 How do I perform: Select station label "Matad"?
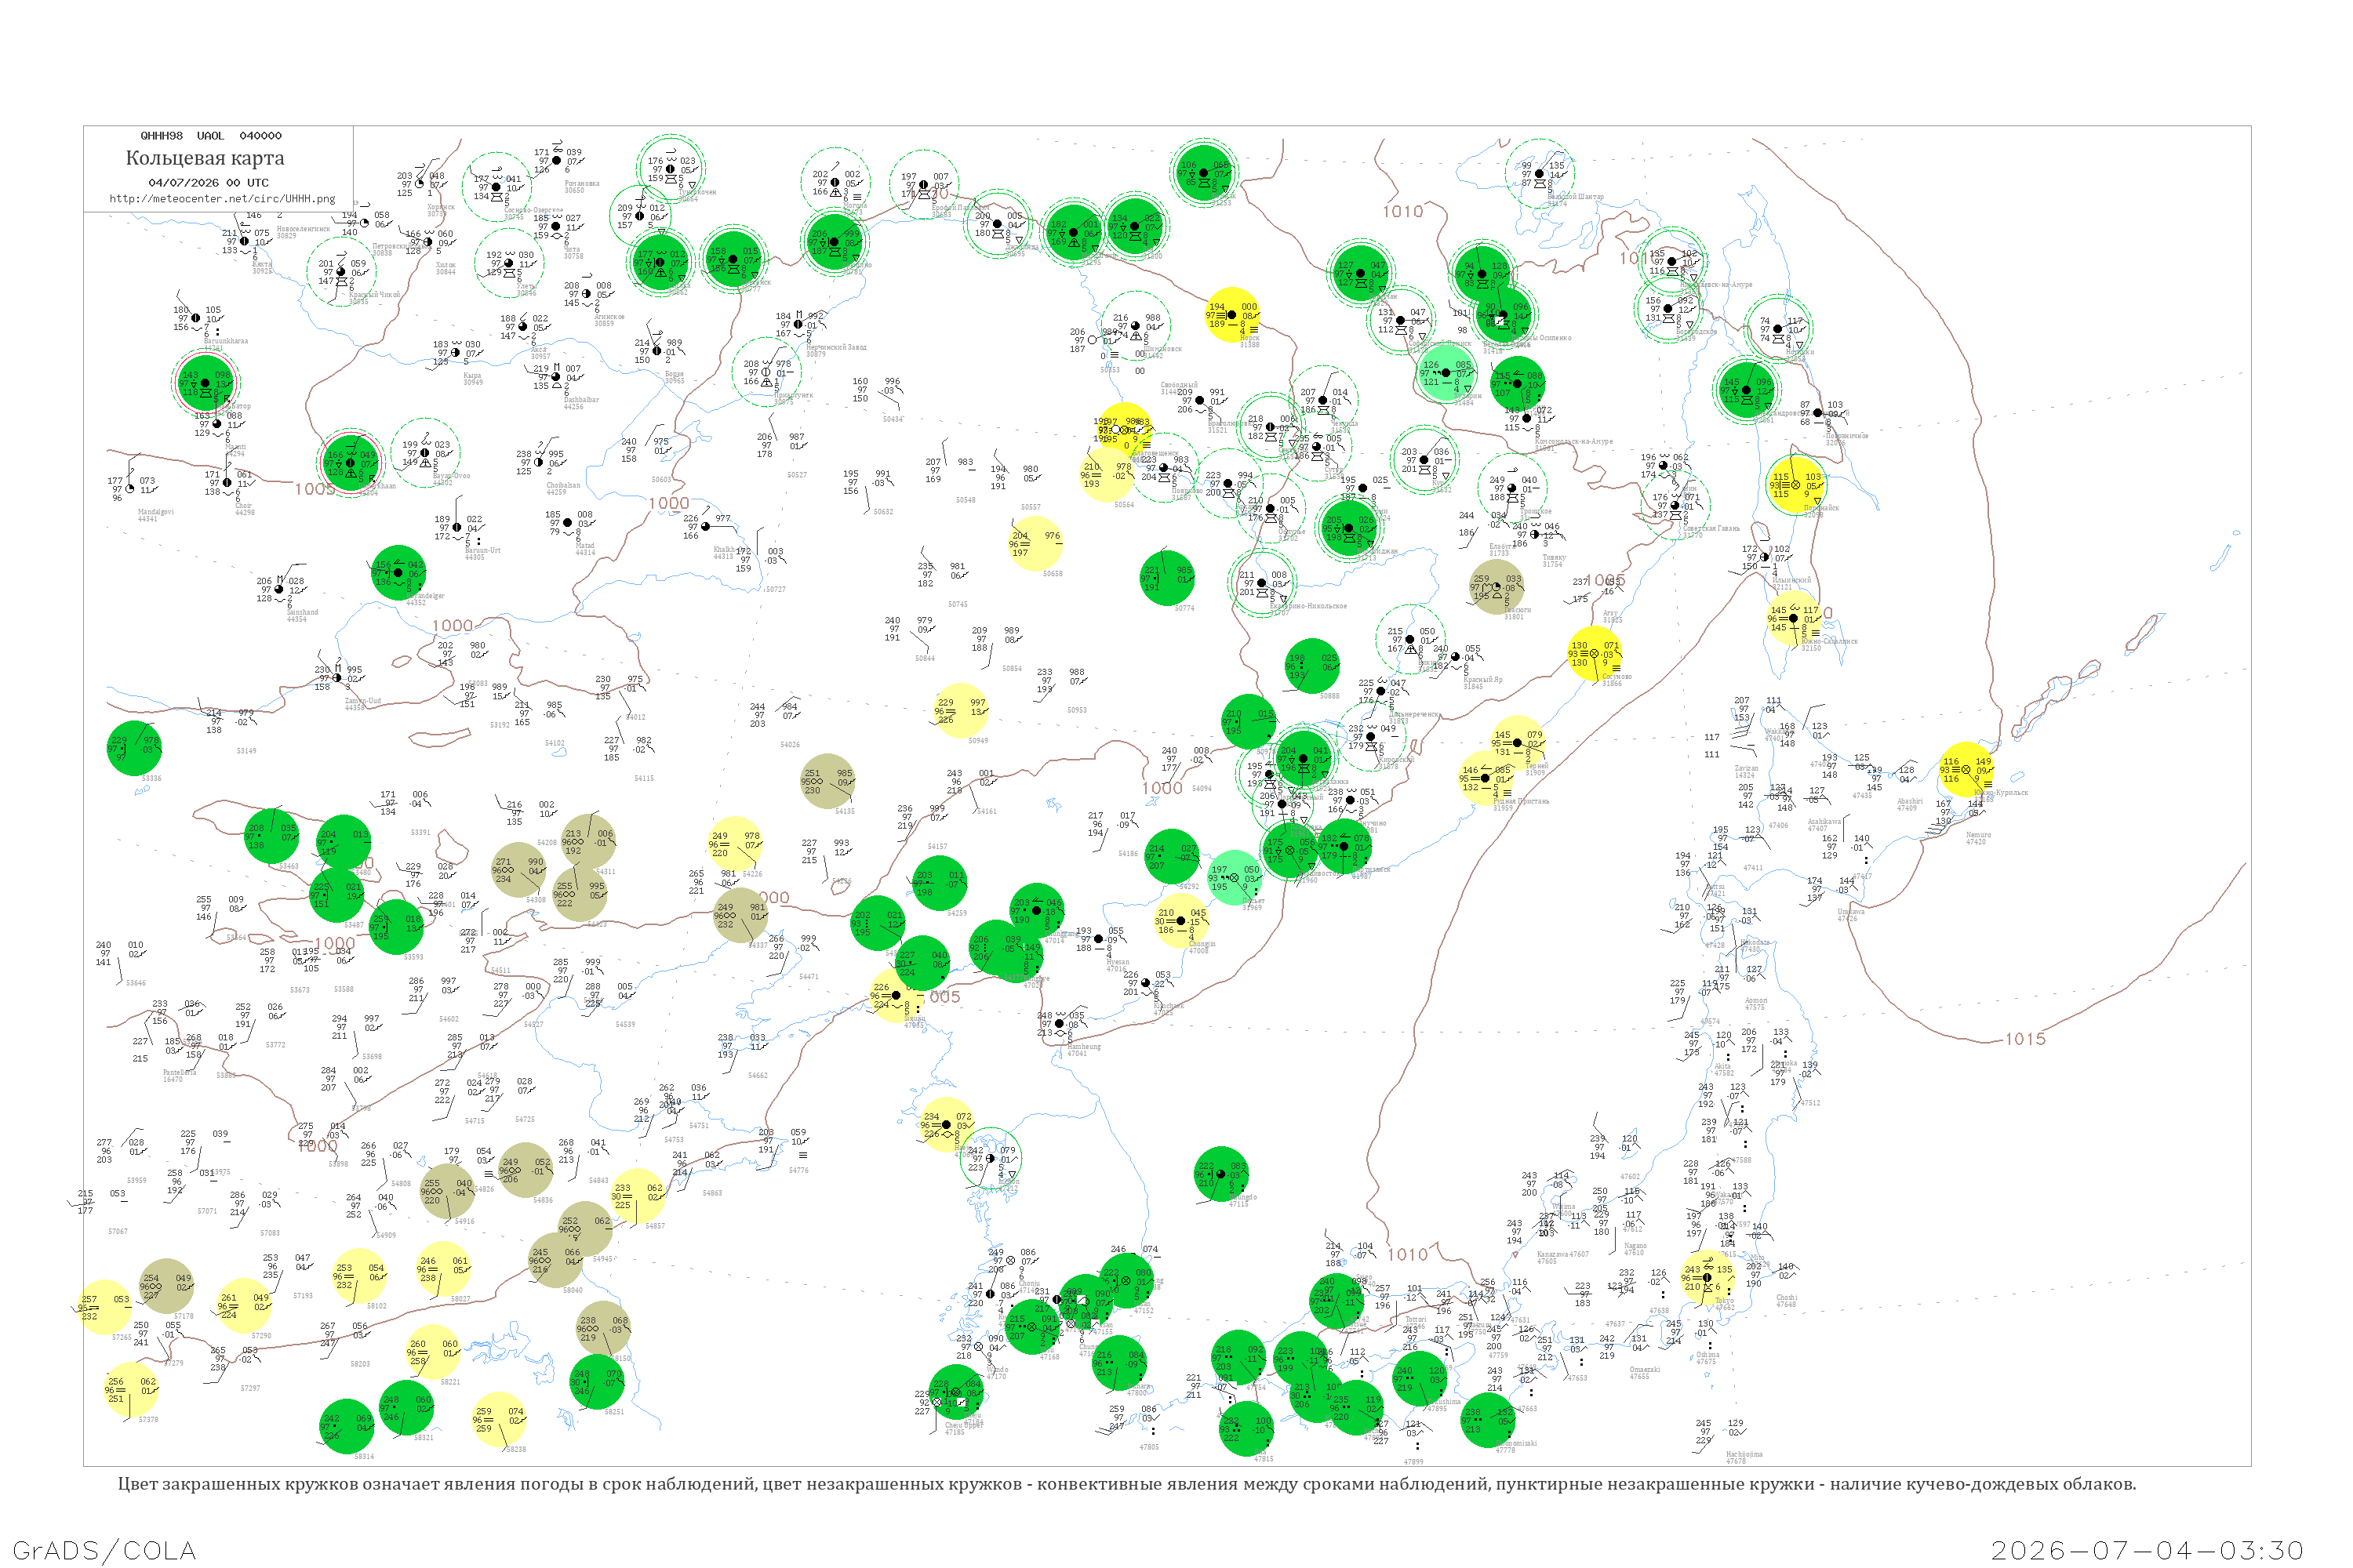pyautogui.click(x=585, y=546)
